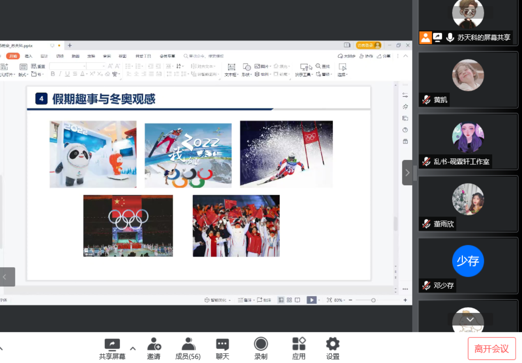The height and width of the screenshot is (363, 522).
Task: Start recording the meeting
Action: (x=261, y=345)
